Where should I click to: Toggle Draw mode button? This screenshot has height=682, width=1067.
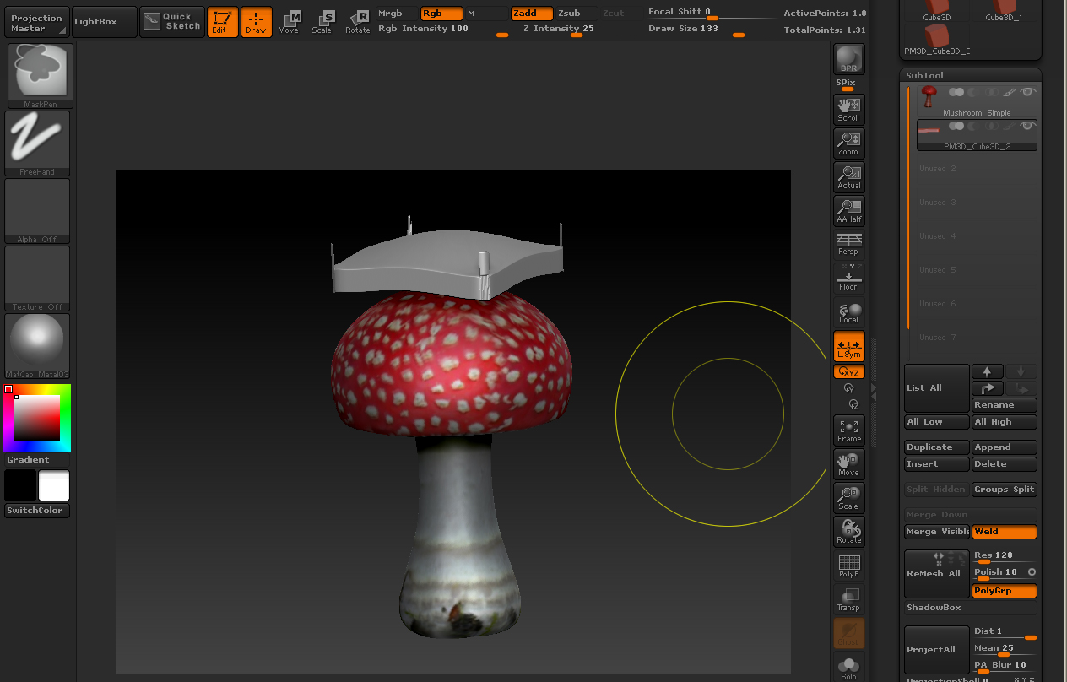pyautogui.click(x=256, y=22)
